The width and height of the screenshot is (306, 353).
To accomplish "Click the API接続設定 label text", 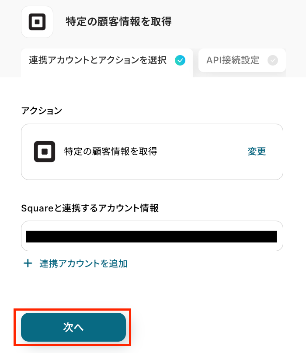I will pos(233,60).
